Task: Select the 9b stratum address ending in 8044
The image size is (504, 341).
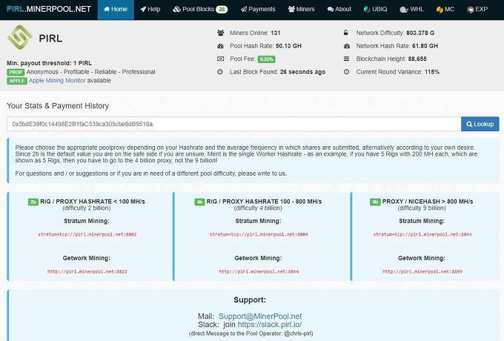Action: pos(422,234)
